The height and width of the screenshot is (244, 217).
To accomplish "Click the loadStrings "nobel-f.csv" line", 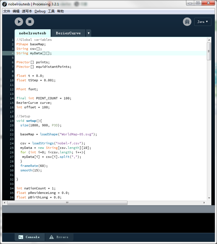I will click(x=53, y=143).
